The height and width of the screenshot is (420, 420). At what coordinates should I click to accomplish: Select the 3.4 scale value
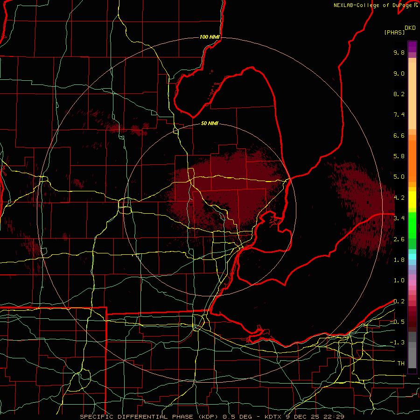tap(399, 218)
